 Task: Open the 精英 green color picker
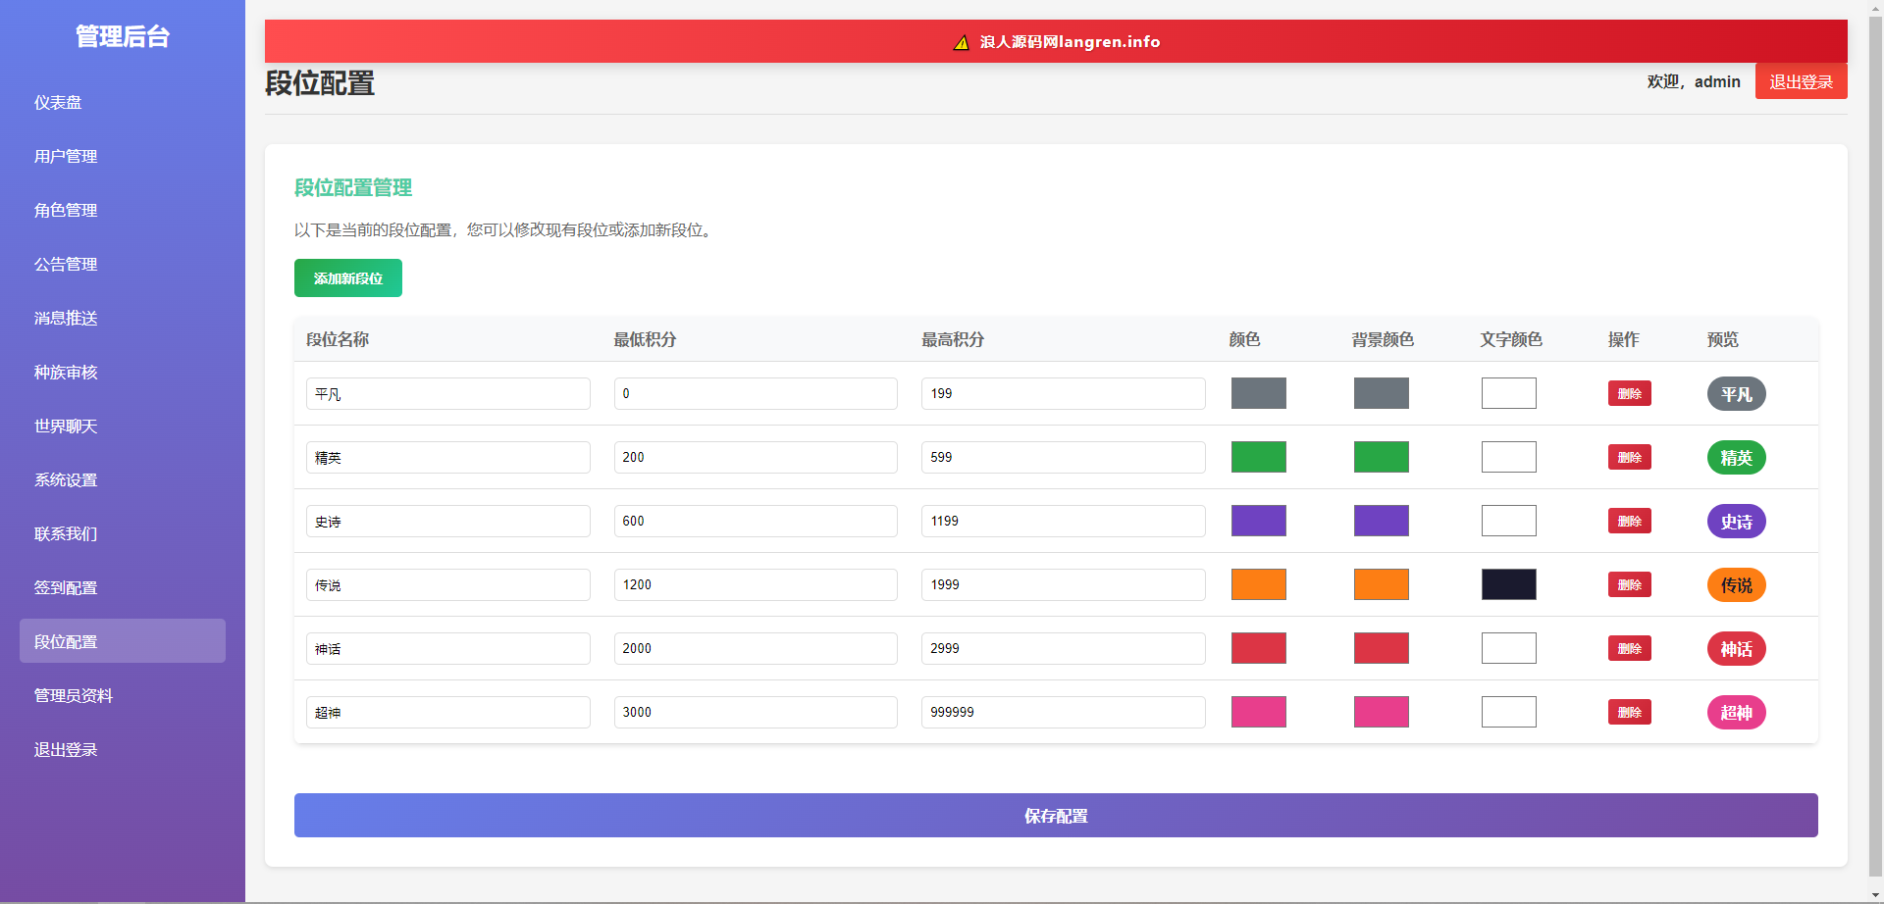coord(1258,458)
